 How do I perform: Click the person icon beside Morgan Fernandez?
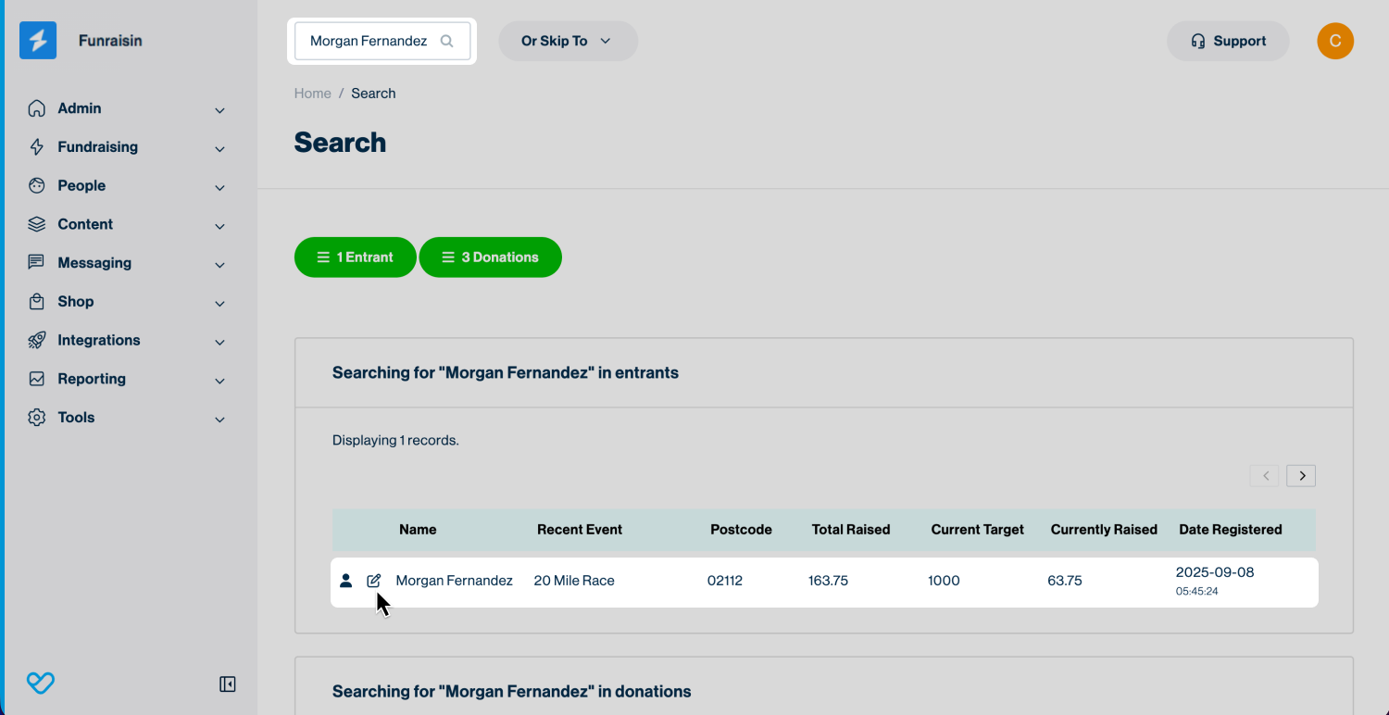345,581
